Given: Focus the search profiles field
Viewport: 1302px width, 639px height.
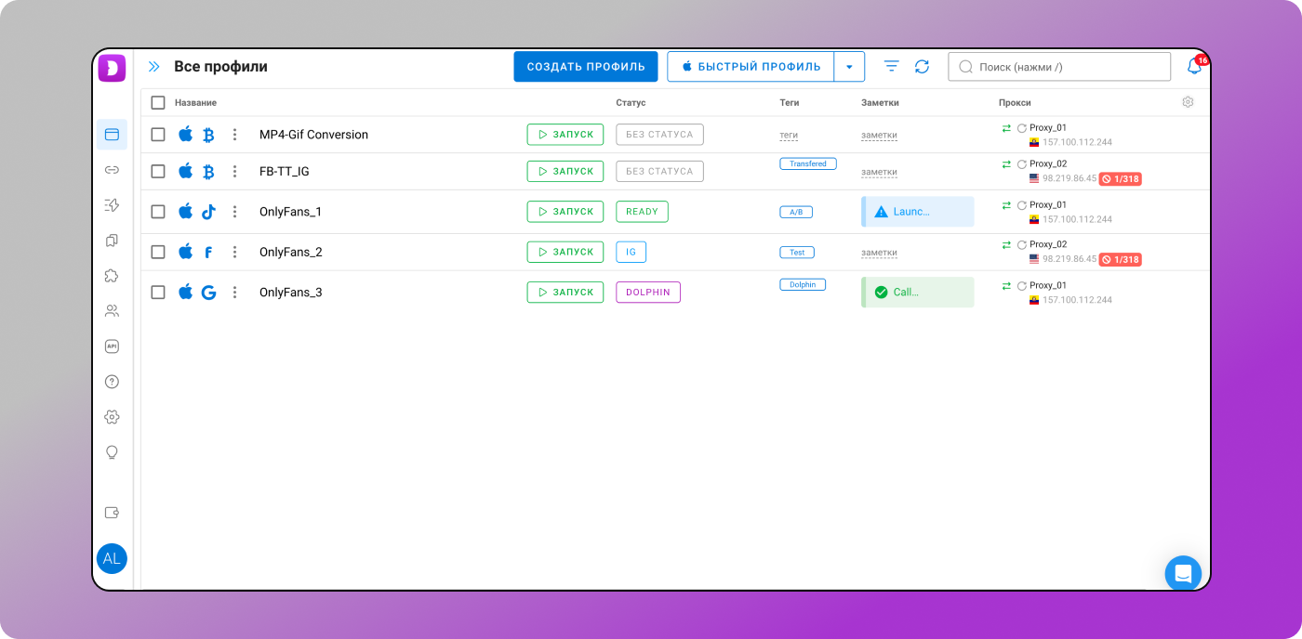Looking at the screenshot, I should point(1060,67).
